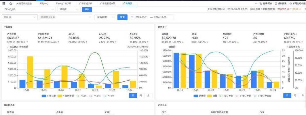Click the ACoS value 35.08%

click(x=74, y=38)
